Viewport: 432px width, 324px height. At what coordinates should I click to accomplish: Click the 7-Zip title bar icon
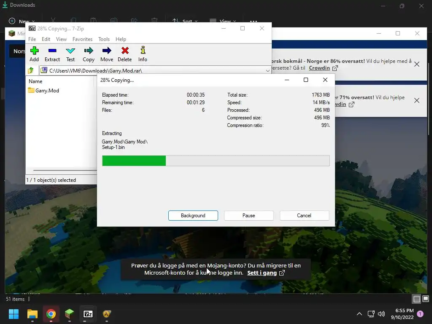[x=32, y=28]
